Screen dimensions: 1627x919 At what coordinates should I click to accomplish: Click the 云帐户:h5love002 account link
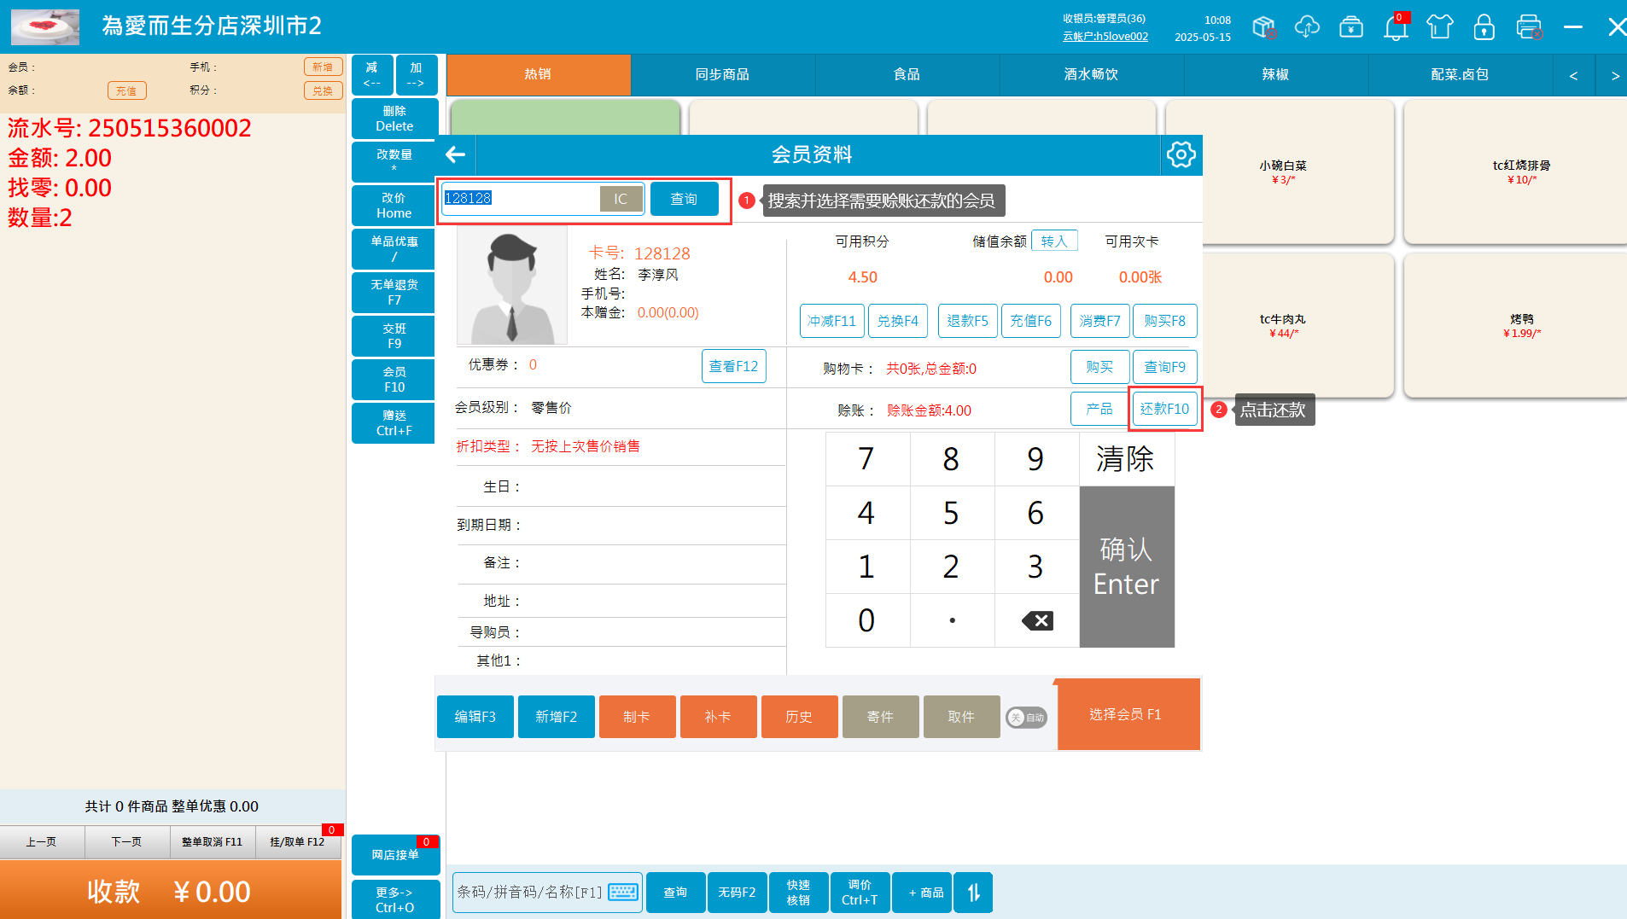tap(1105, 37)
